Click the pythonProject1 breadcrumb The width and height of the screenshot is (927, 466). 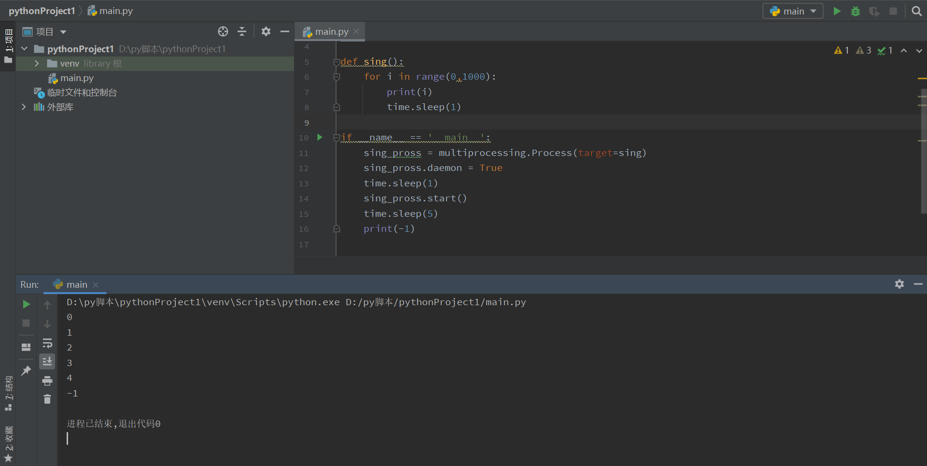point(42,11)
